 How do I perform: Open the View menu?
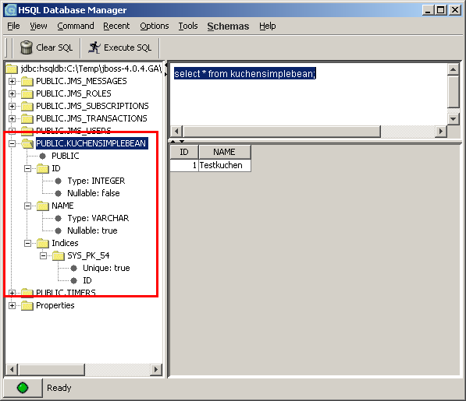[x=38, y=26]
